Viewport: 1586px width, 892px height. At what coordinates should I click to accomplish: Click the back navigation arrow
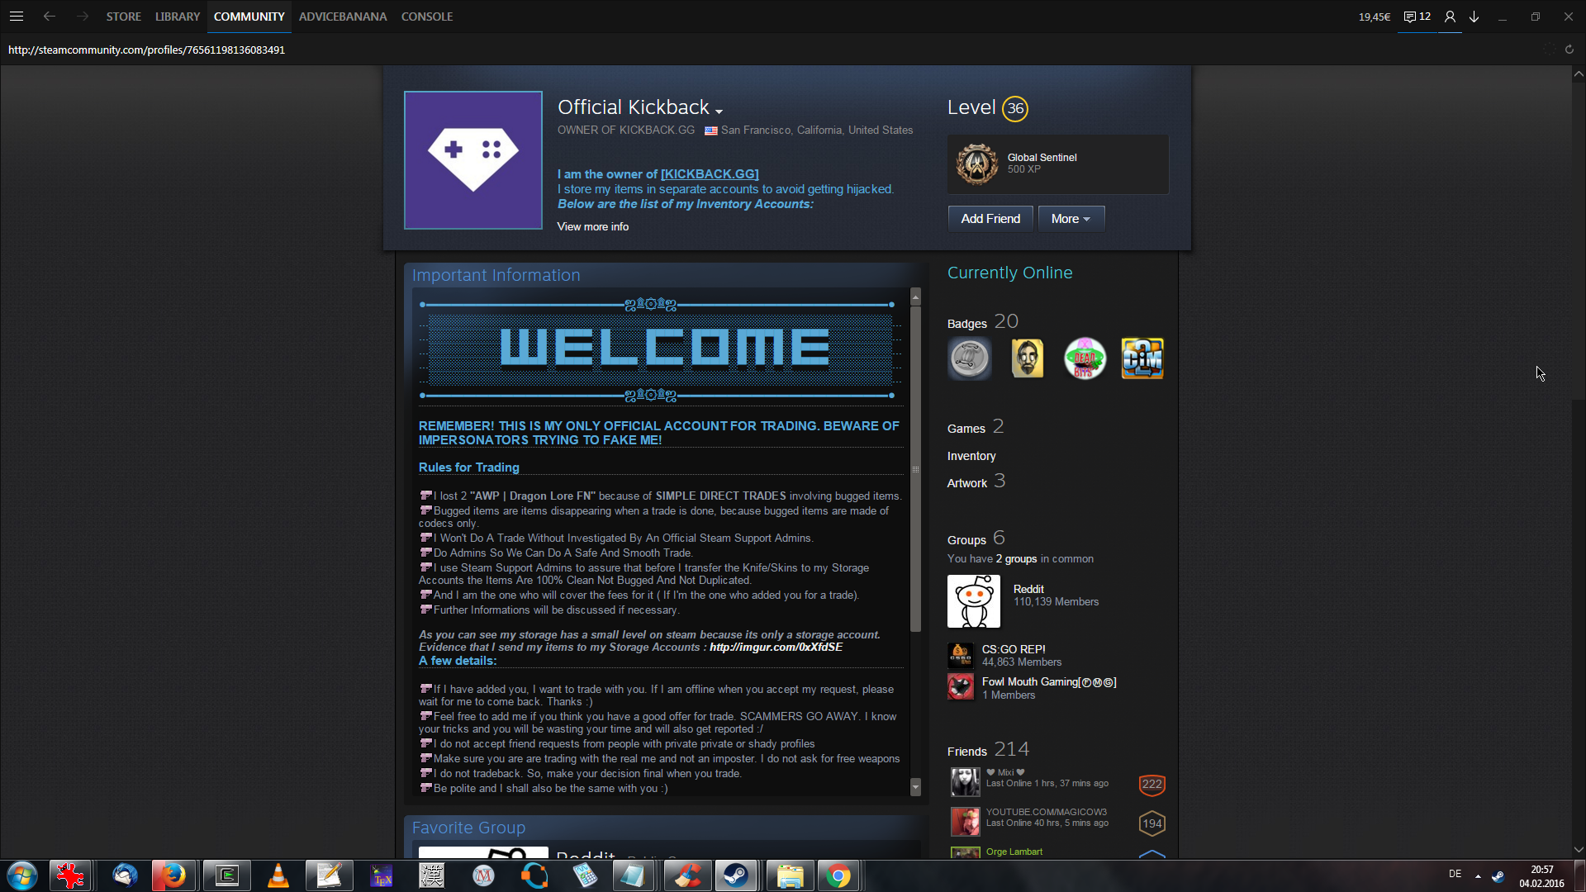click(x=50, y=16)
